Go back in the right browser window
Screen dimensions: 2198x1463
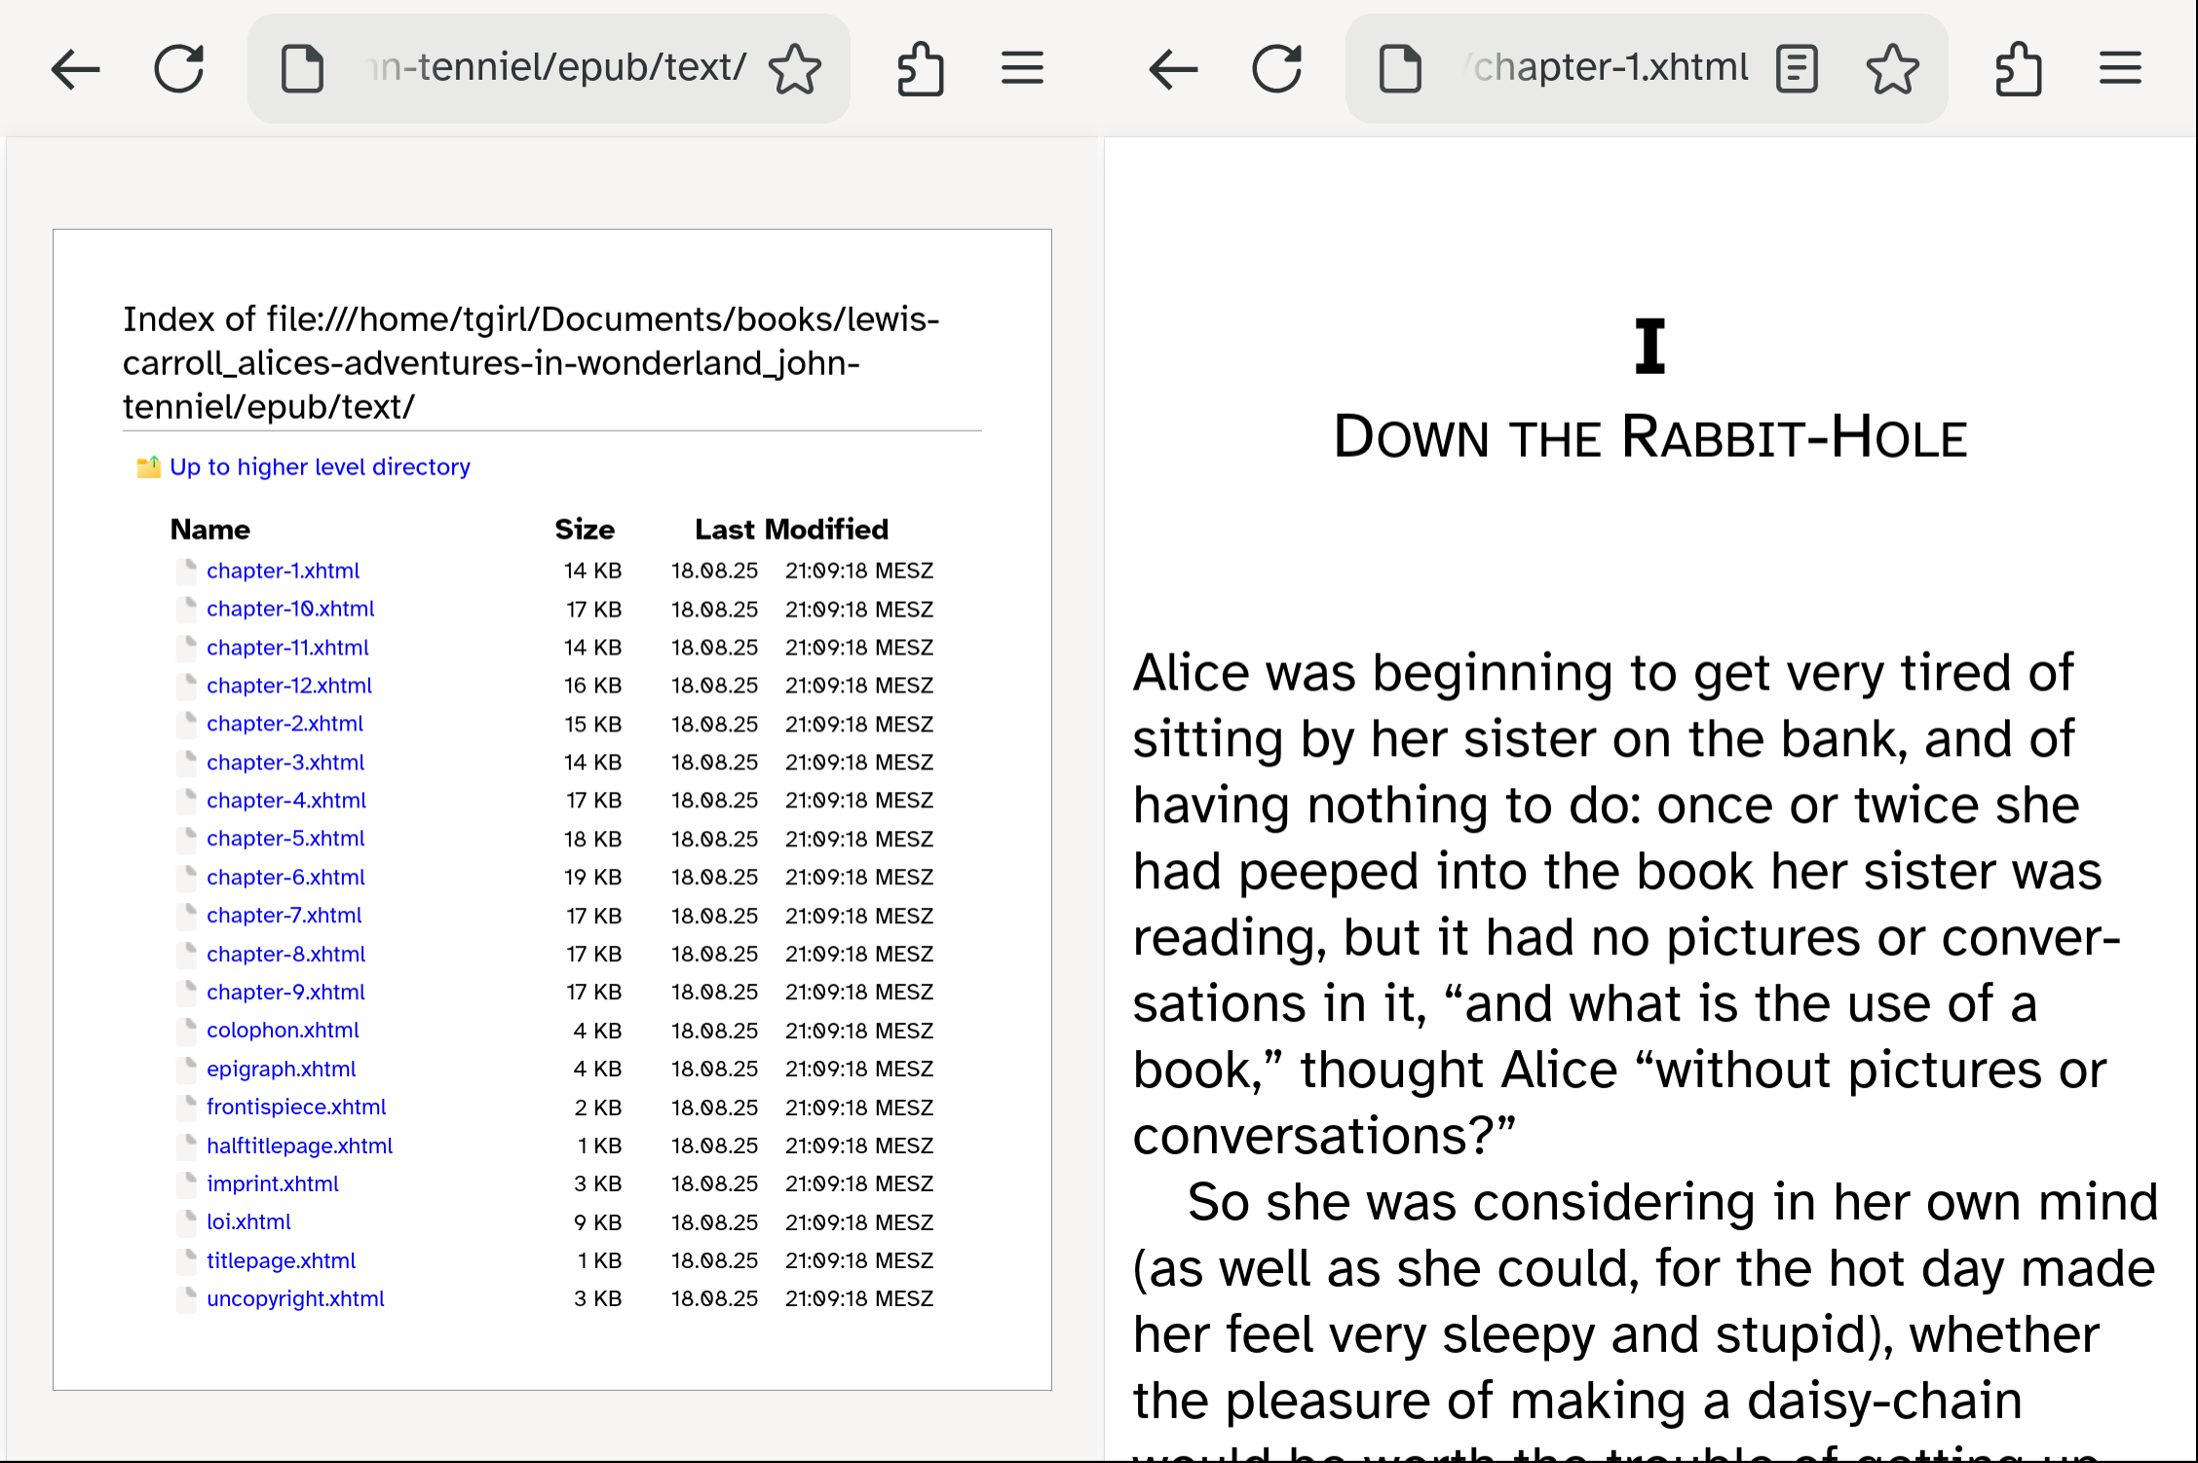click(1172, 68)
